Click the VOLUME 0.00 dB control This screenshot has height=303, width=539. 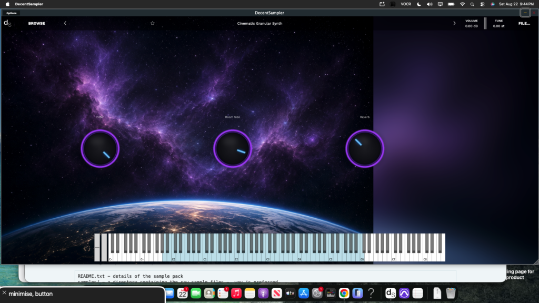click(x=471, y=23)
